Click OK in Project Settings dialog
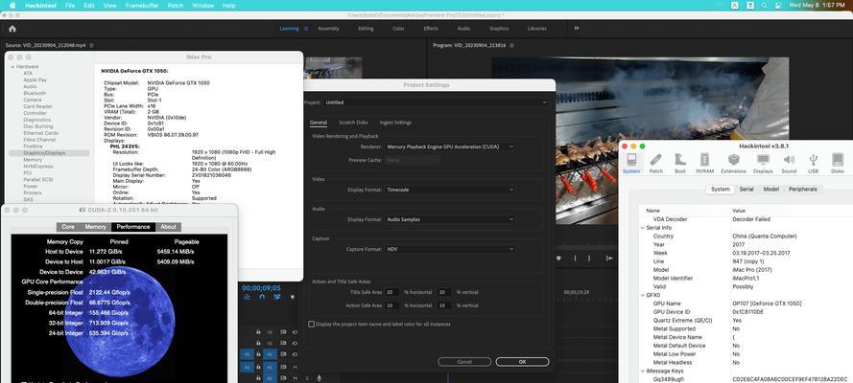 (x=522, y=362)
